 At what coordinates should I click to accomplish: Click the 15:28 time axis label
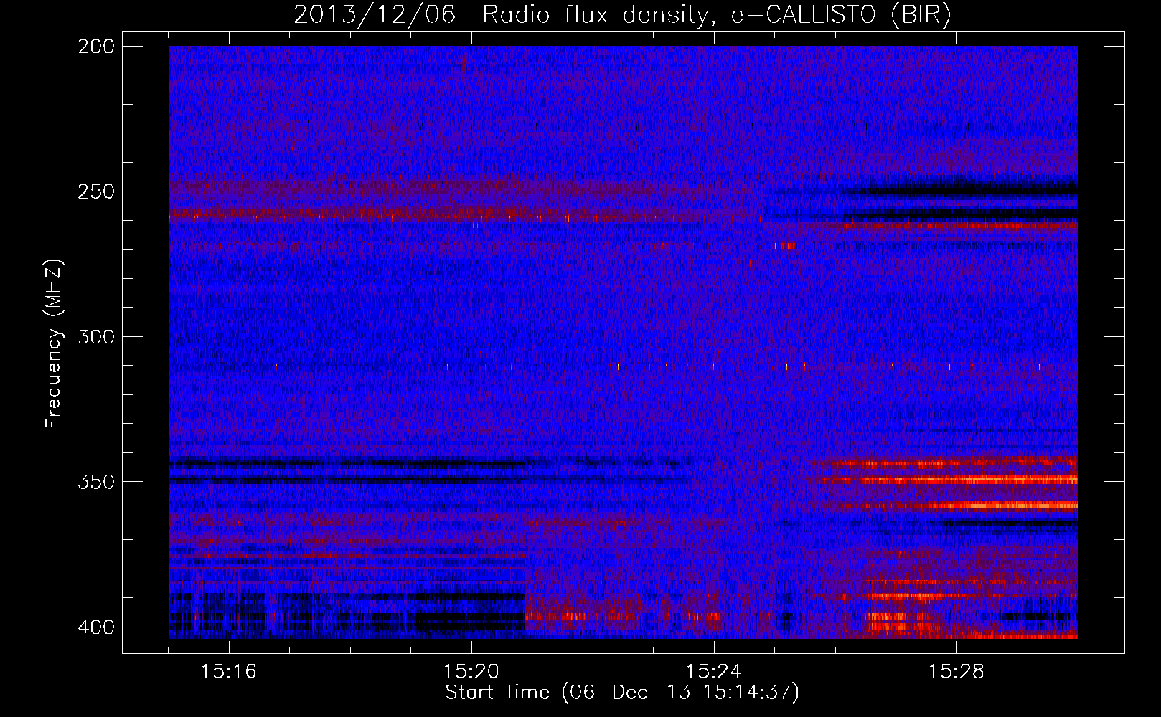tap(956, 672)
